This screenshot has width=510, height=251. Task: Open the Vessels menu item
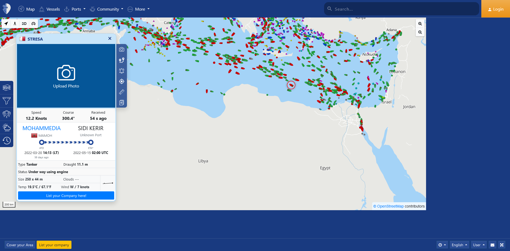pyautogui.click(x=49, y=9)
